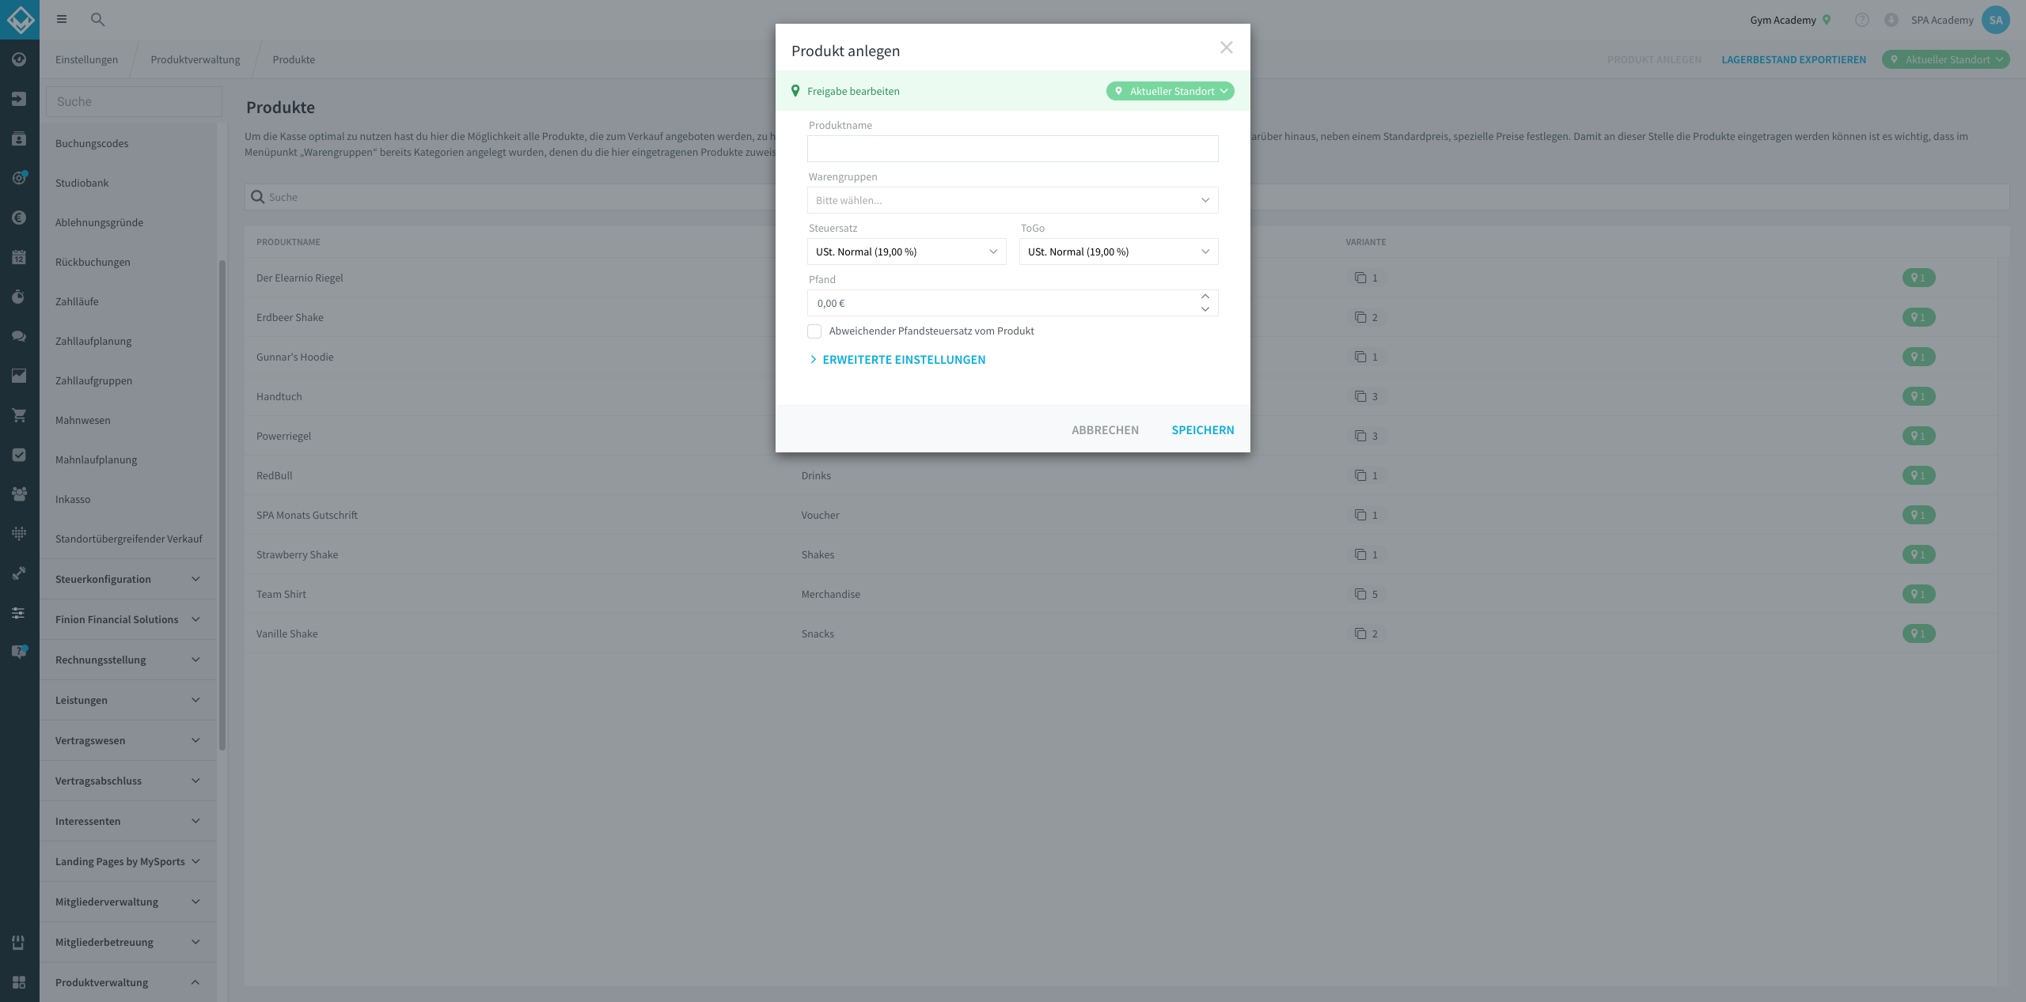Viewport: 2026px width, 1002px height.
Task: Open the Mahnwesen settings entry
Action: [83, 420]
